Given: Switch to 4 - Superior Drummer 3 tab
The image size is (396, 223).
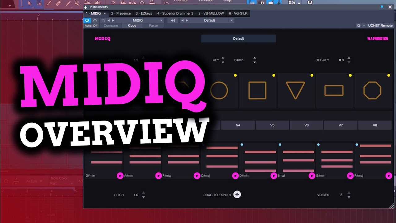Looking at the screenshot, I should coord(175,14).
